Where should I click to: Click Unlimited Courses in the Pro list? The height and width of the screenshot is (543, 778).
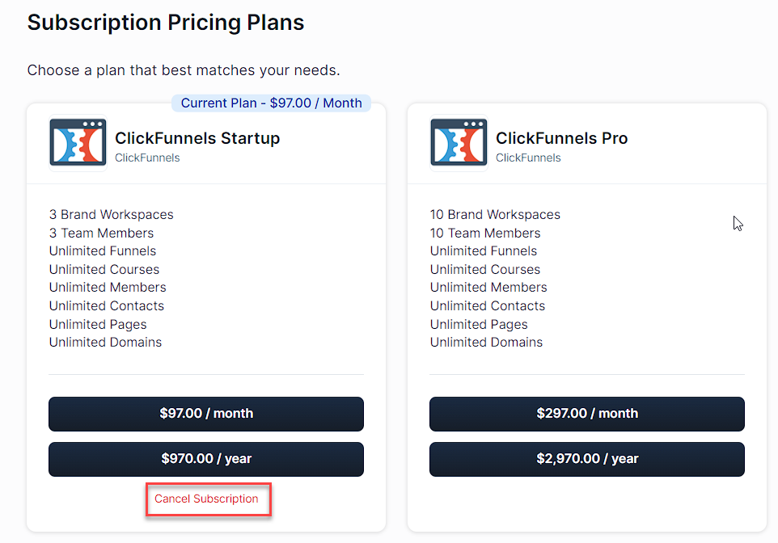point(484,269)
